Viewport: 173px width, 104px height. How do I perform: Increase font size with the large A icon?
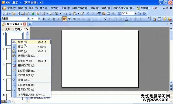pyautogui.click(x=105, y=19)
